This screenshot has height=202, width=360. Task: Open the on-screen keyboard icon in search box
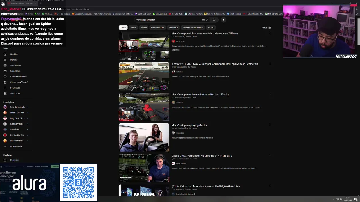pos(203,20)
